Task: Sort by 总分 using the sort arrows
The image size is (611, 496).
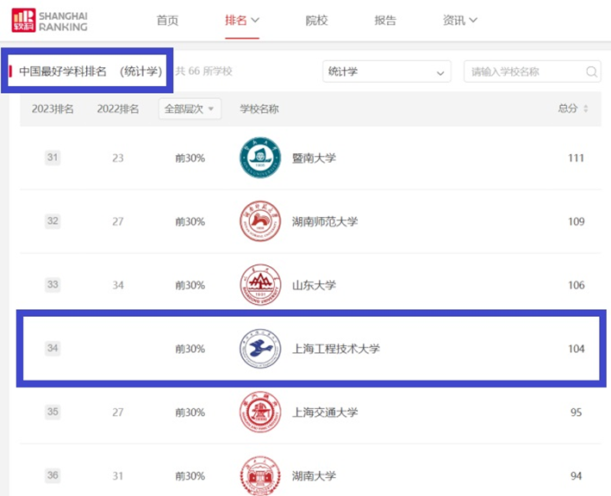Action: 586,109
